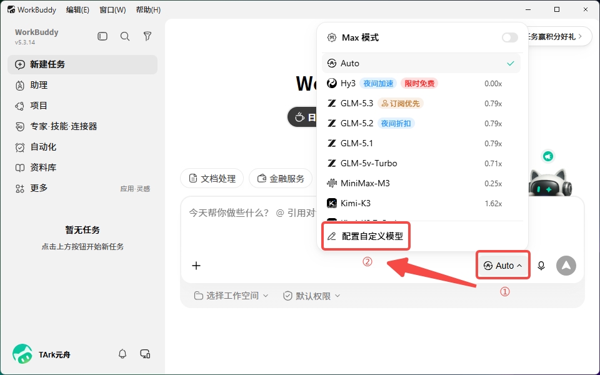Select Kimi-K3 from model list

421,203
